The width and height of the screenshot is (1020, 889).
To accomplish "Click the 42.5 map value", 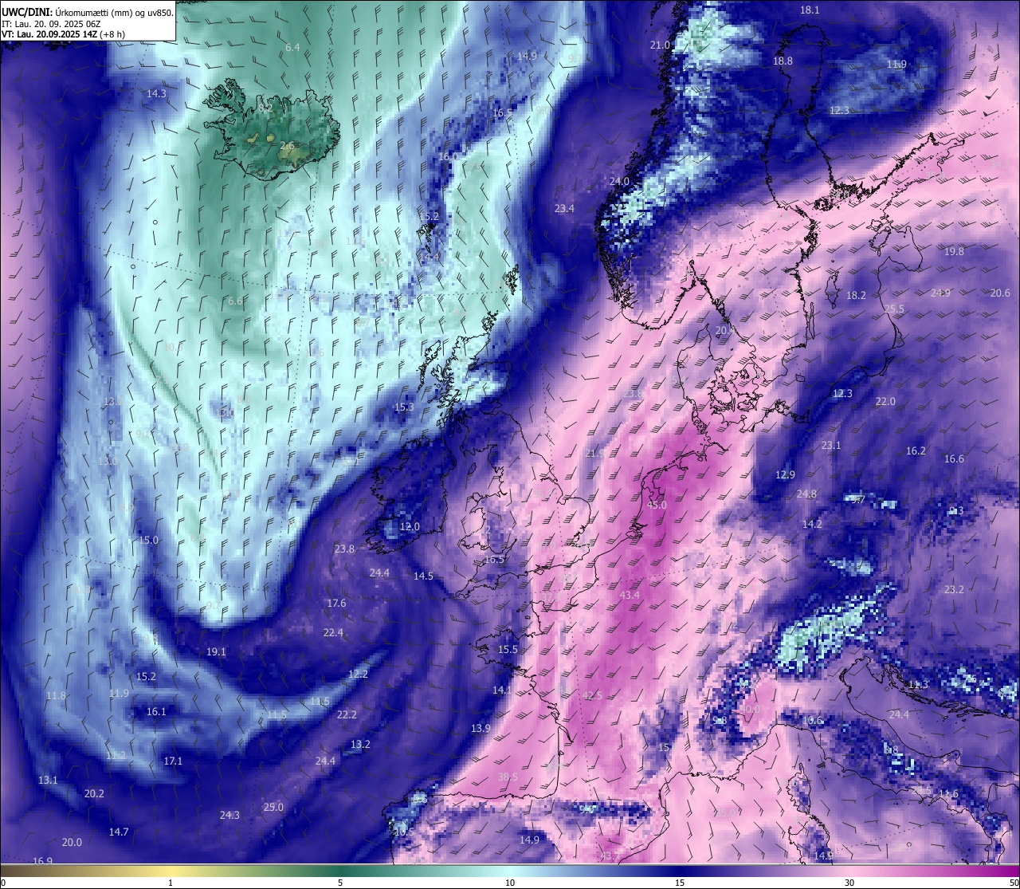I will (592, 695).
